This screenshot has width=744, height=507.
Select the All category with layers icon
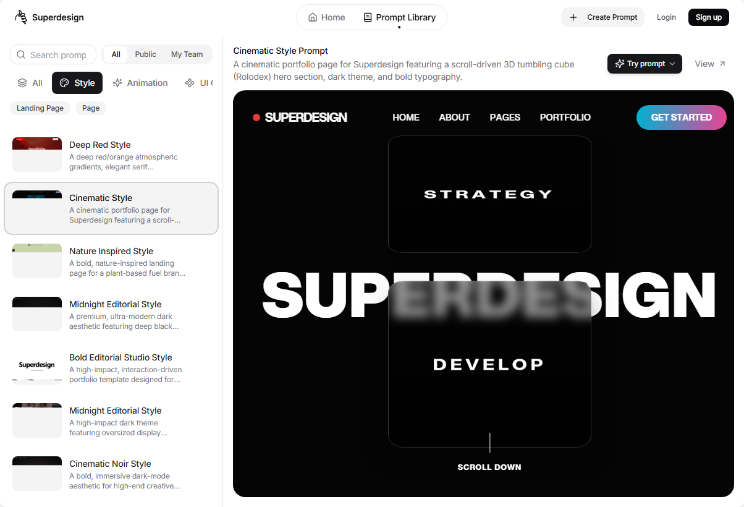tap(22, 83)
